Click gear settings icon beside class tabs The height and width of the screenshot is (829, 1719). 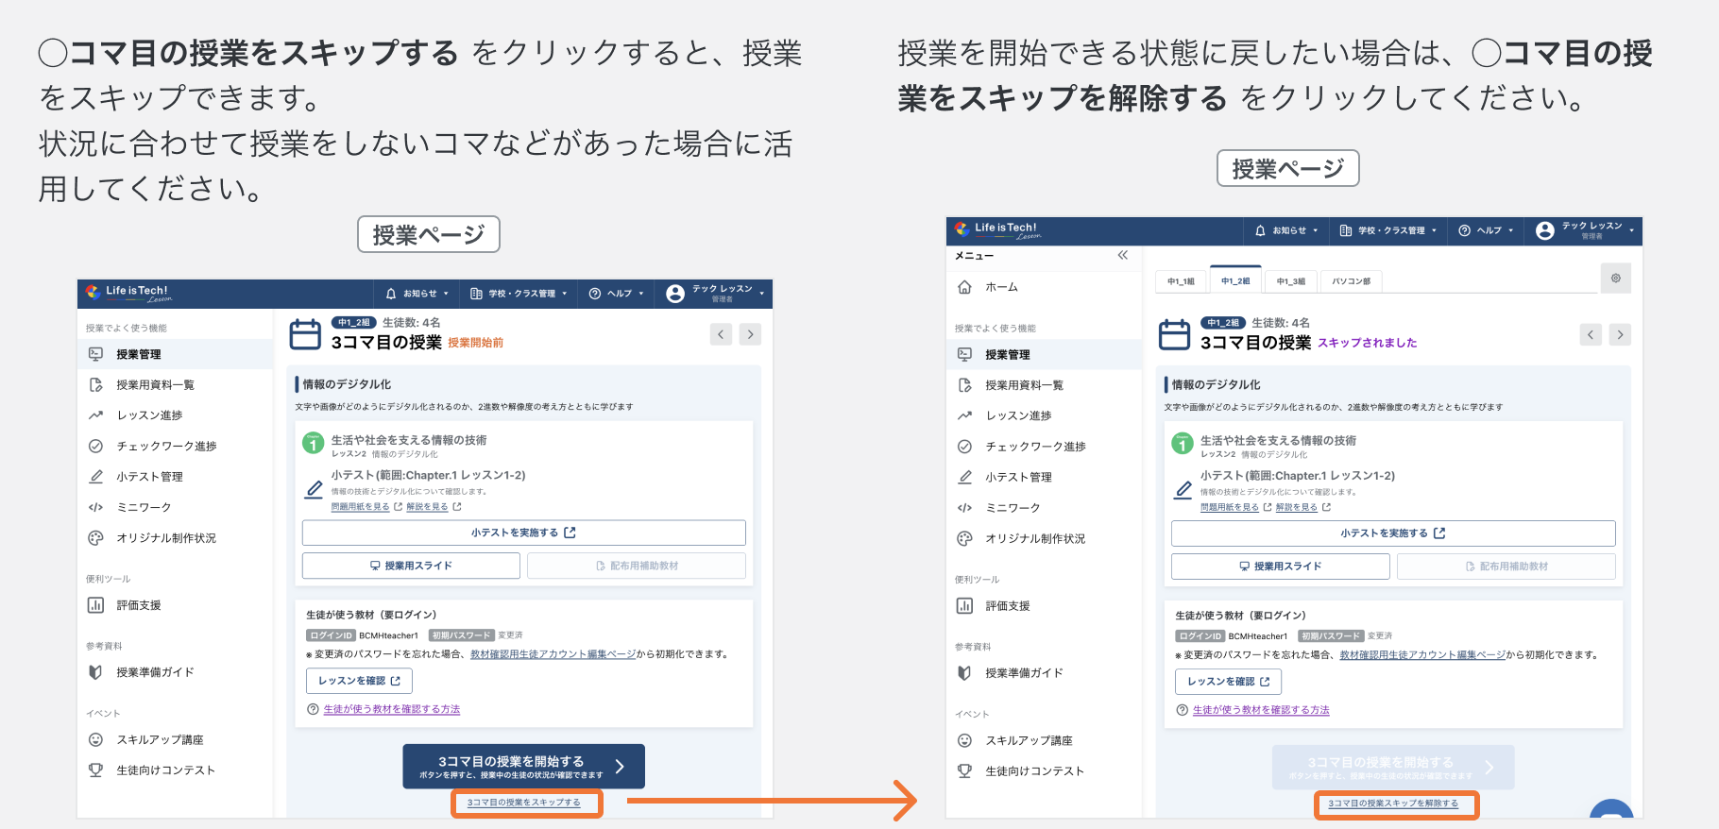(1616, 278)
